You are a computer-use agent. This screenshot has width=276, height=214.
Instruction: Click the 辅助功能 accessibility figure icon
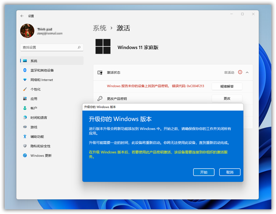point(25,137)
